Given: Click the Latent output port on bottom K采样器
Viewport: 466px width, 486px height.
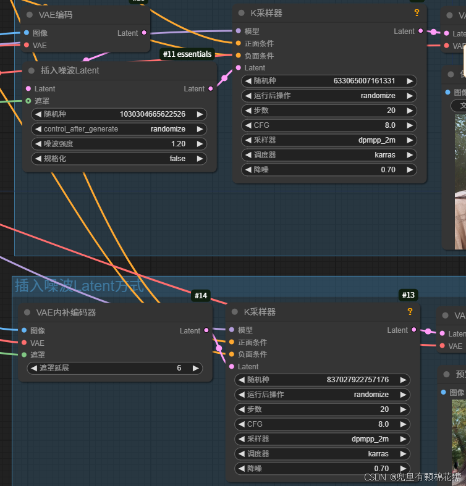Looking at the screenshot, I should pyautogui.click(x=414, y=330).
